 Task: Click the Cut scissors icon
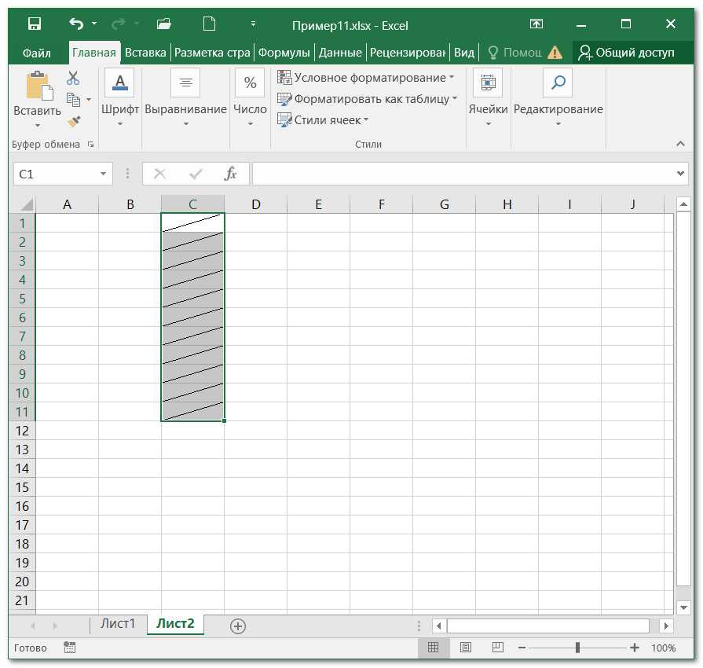point(73,79)
